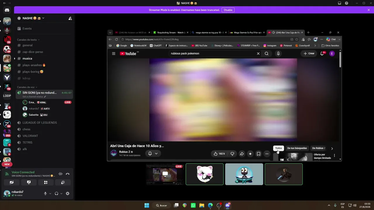The width and height of the screenshot is (374, 210).
Task: Open YouTube notifications bell
Action: (x=322, y=53)
